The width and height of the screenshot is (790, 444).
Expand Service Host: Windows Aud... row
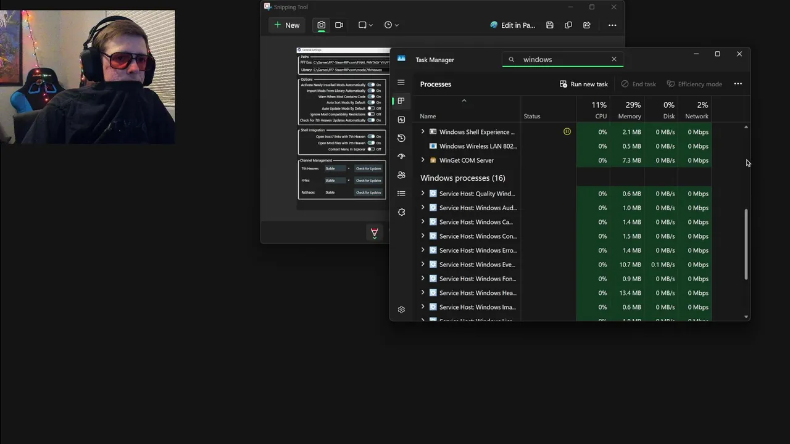[423, 207]
